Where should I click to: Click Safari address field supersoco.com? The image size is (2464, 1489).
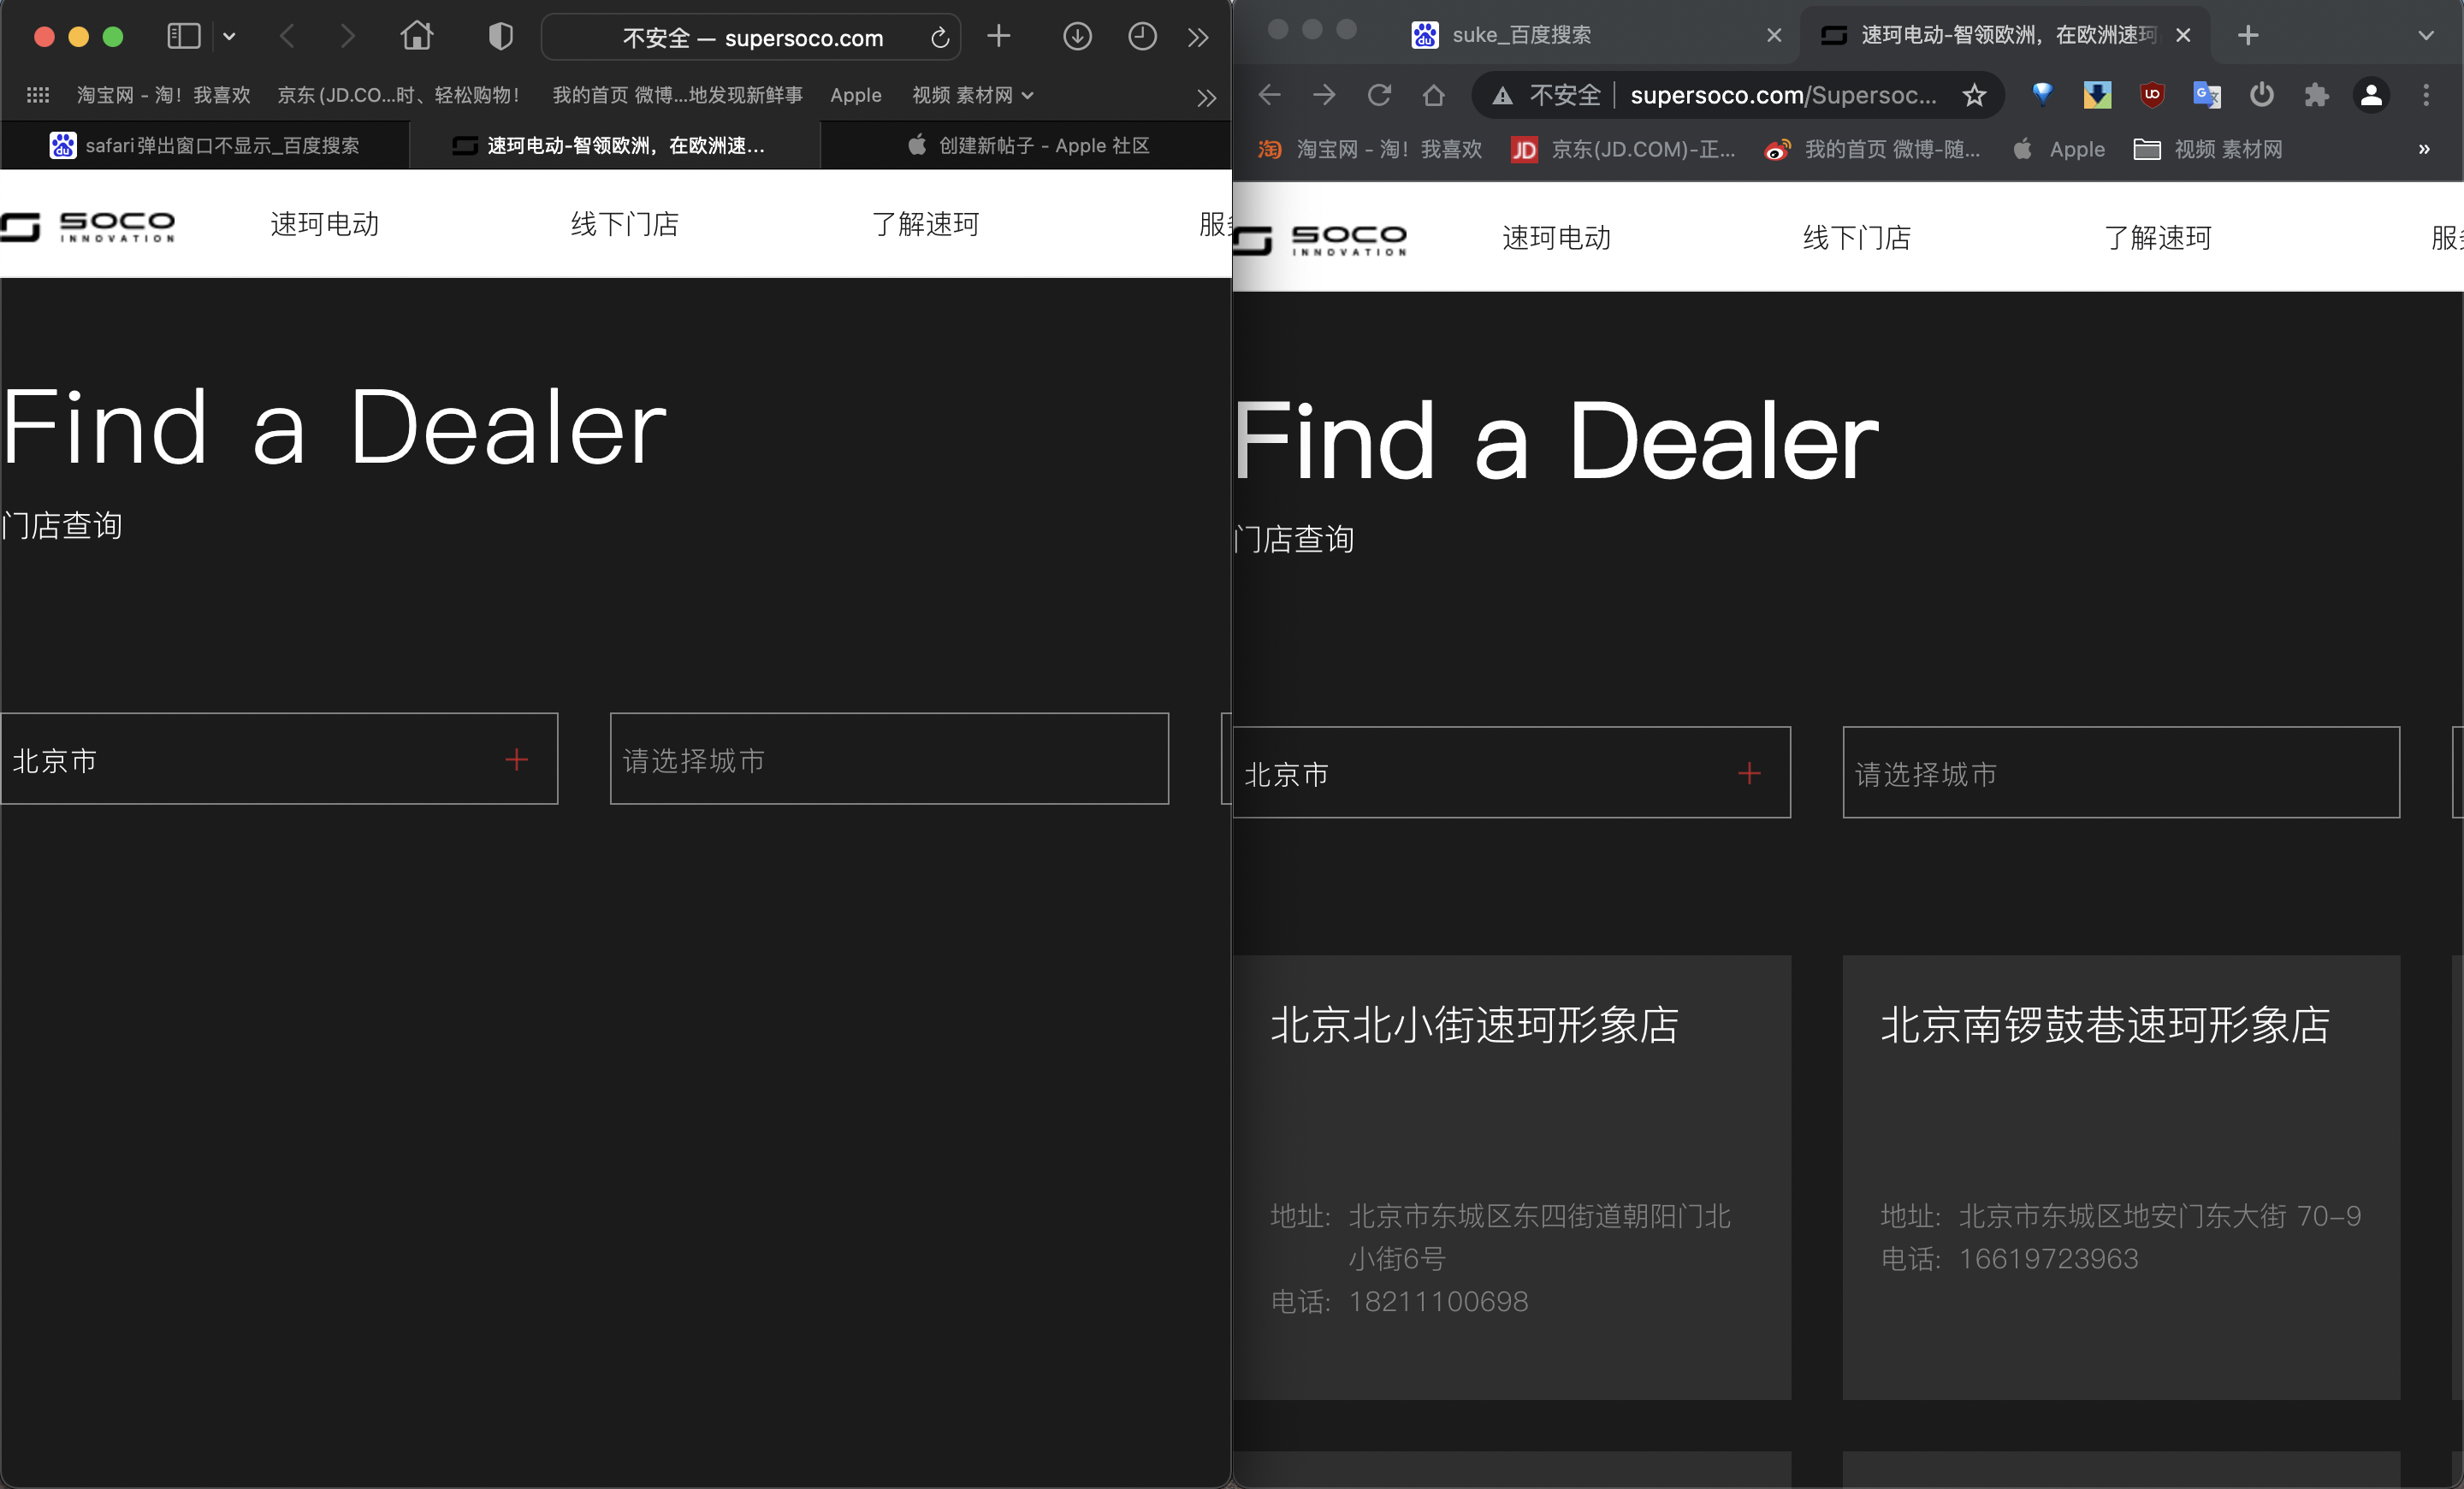pyautogui.click(x=752, y=38)
